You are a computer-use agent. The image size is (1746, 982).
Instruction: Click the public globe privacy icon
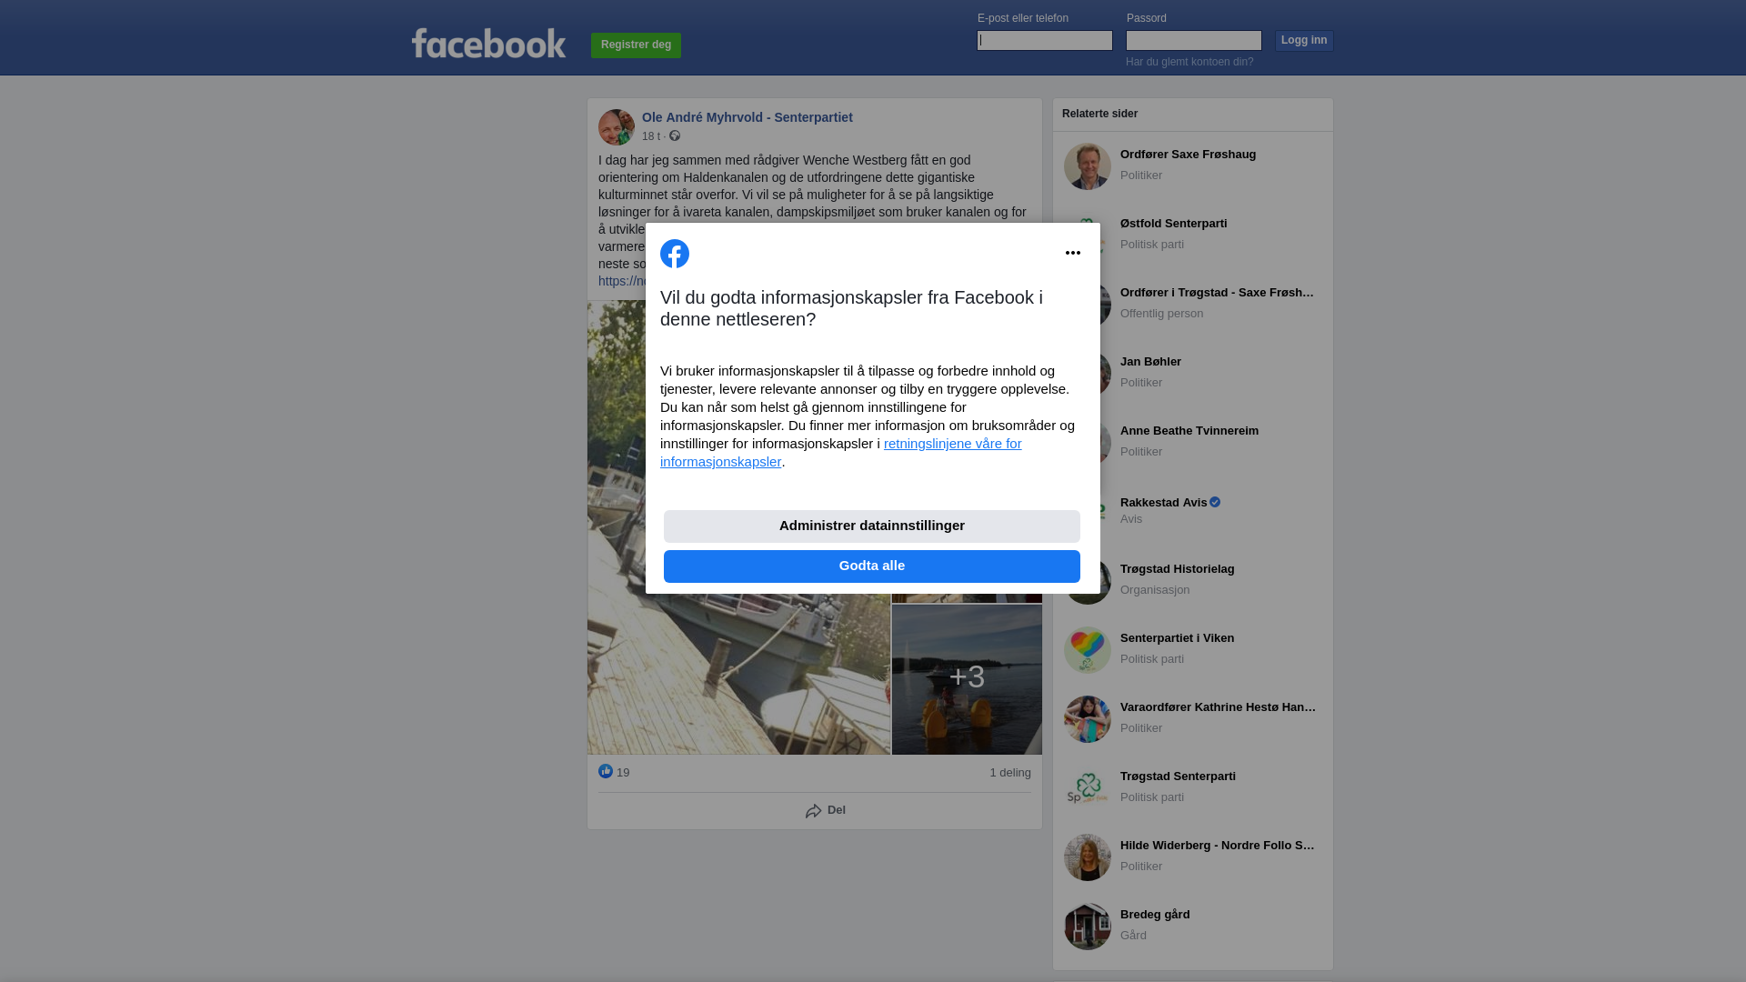675,135
